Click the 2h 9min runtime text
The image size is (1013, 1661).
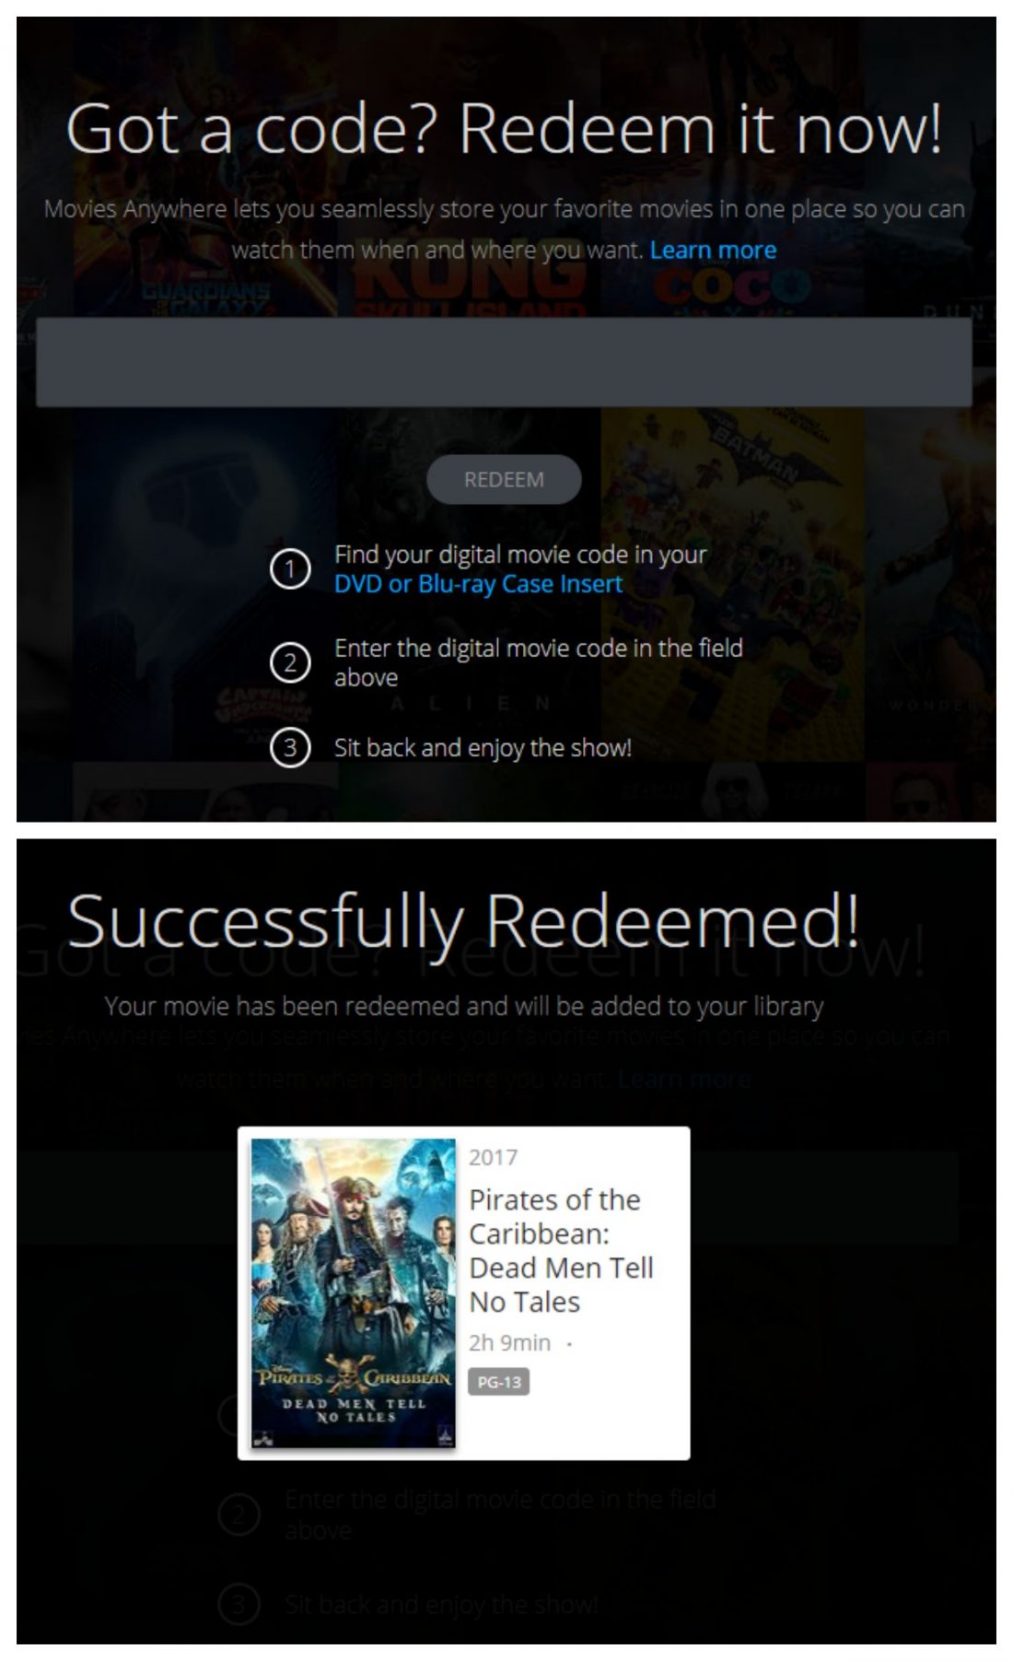(509, 1342)
